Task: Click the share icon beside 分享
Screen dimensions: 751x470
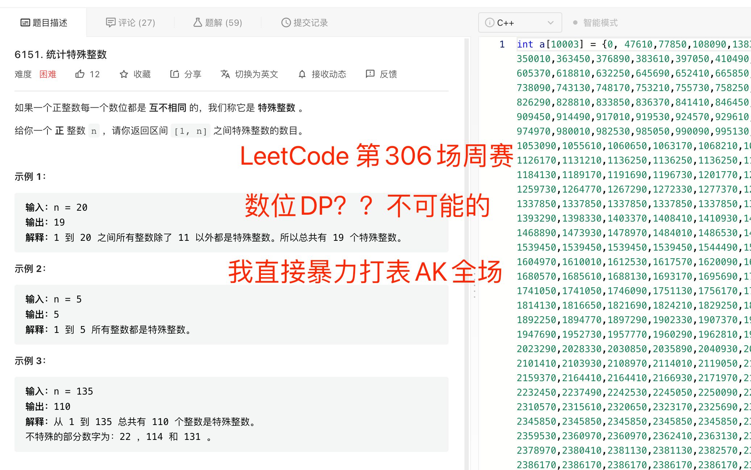Action: (x=175, y=74)
